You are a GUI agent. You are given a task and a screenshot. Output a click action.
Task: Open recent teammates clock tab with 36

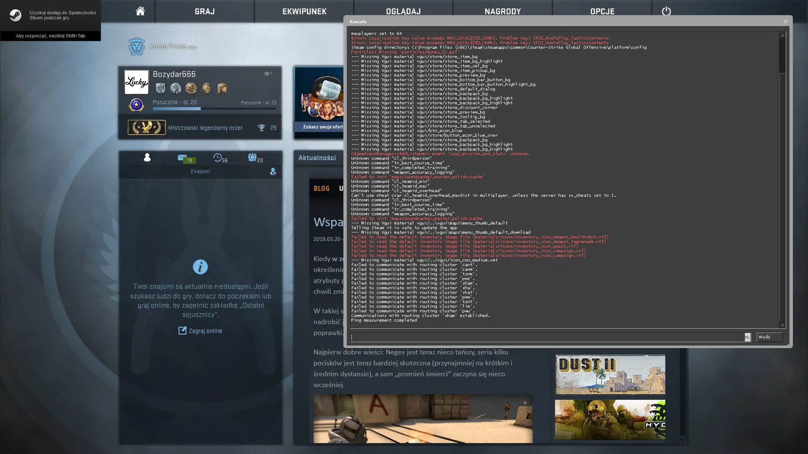(220, 158)
